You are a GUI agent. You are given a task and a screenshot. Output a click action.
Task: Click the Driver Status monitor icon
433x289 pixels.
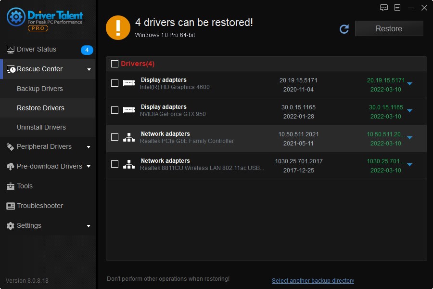[10, 50]
